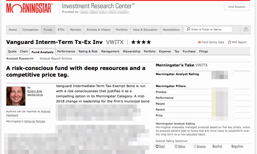This screenshot has width=257, height=154.
Task: Select the Rating & Risk tab
Action: (88, 52)
